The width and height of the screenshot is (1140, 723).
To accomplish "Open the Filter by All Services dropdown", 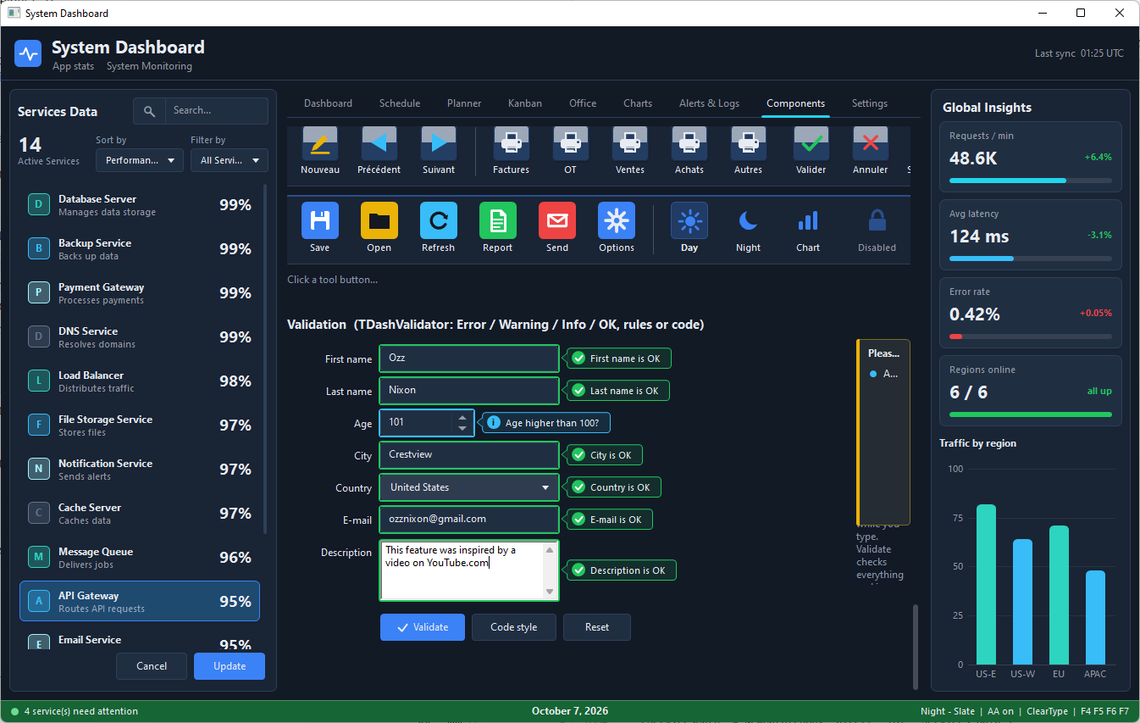I will 230,160.
